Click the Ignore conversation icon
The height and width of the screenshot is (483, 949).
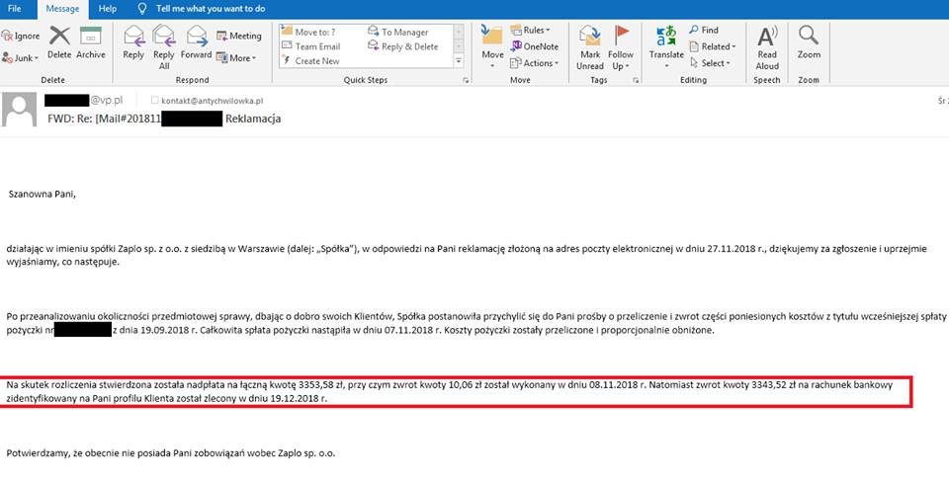[21, 37]
